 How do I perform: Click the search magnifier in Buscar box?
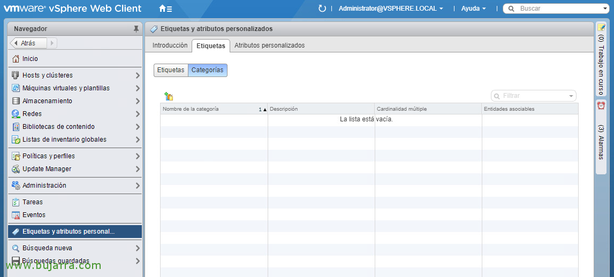[x=511, y=9]
